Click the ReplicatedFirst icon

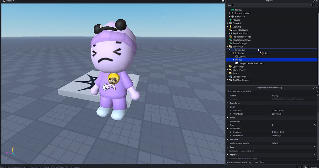(x=231, y=33)
